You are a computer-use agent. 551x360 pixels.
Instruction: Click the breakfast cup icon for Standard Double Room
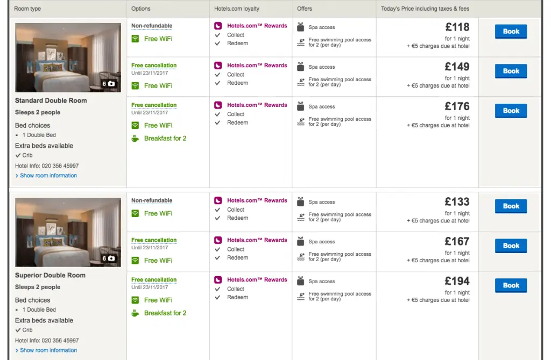(x=136, y=139)
